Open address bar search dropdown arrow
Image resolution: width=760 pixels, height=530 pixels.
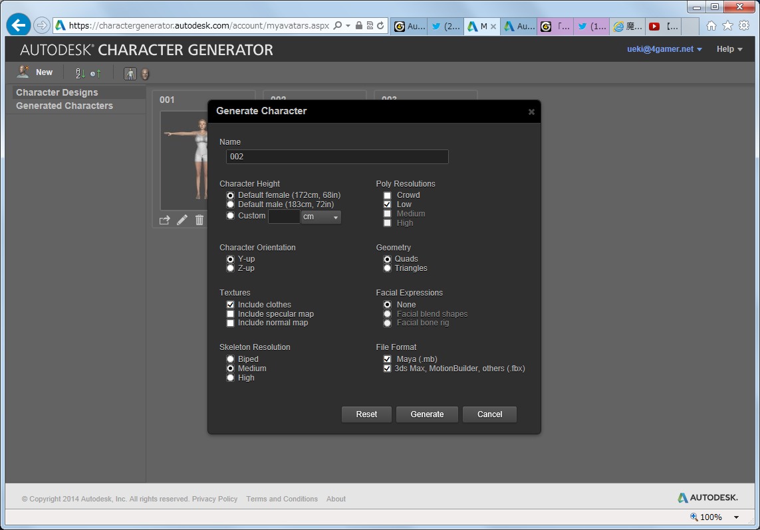(x=348, y=26)
